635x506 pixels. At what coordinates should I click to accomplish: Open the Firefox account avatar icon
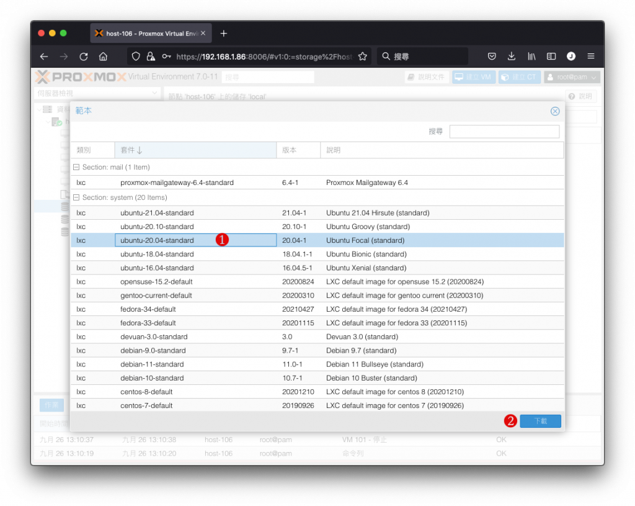click(x=571, y=56)
